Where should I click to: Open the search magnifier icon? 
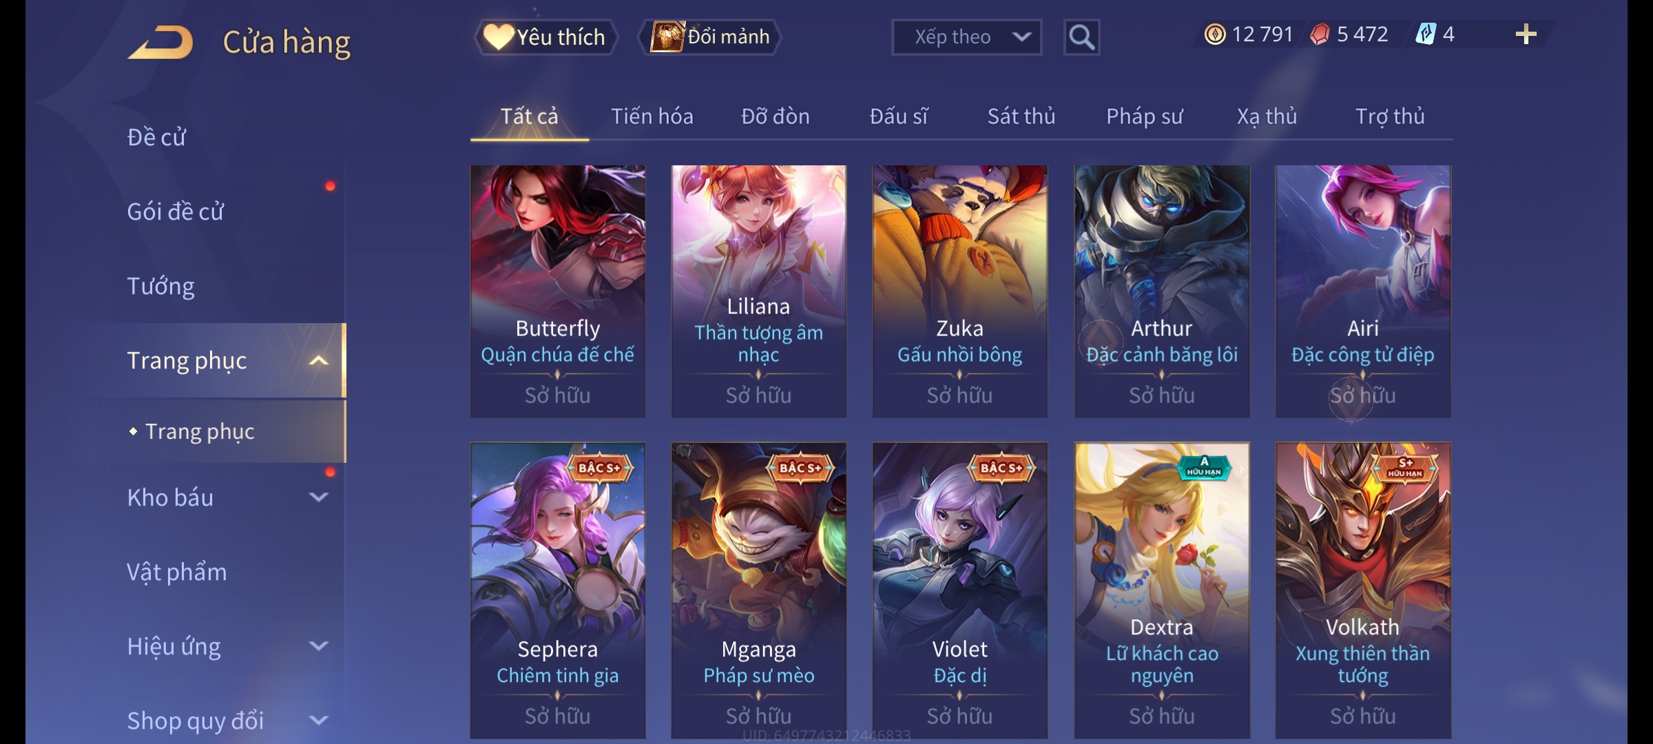(1081, 37)
